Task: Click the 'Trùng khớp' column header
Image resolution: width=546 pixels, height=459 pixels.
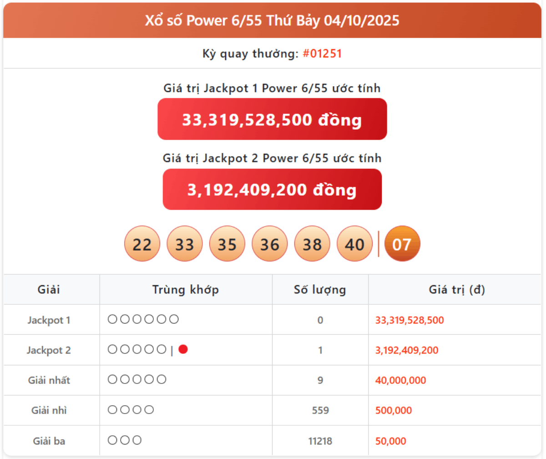Action: point(186,290)
